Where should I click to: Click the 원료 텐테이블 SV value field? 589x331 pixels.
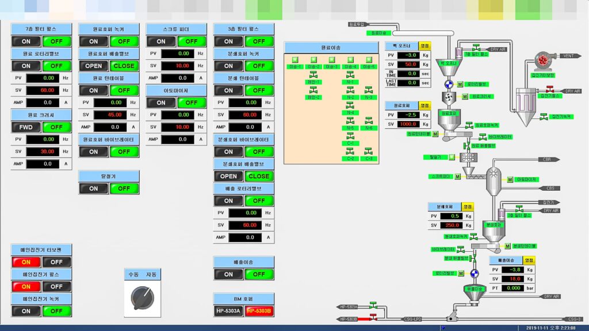click(x=110, y=114)
